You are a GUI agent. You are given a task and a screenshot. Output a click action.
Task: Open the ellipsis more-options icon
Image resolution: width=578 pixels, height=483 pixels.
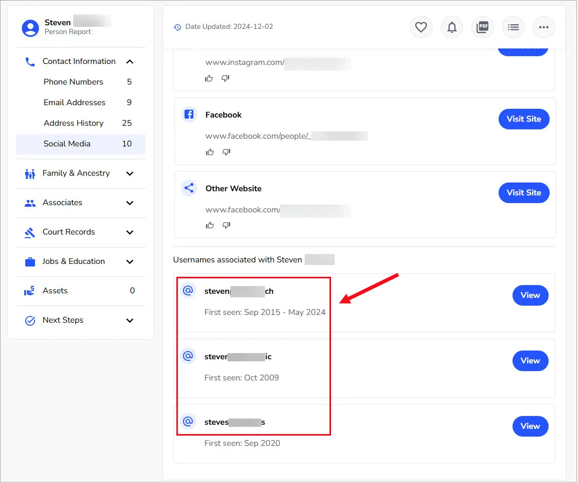(x=543, y=27)
